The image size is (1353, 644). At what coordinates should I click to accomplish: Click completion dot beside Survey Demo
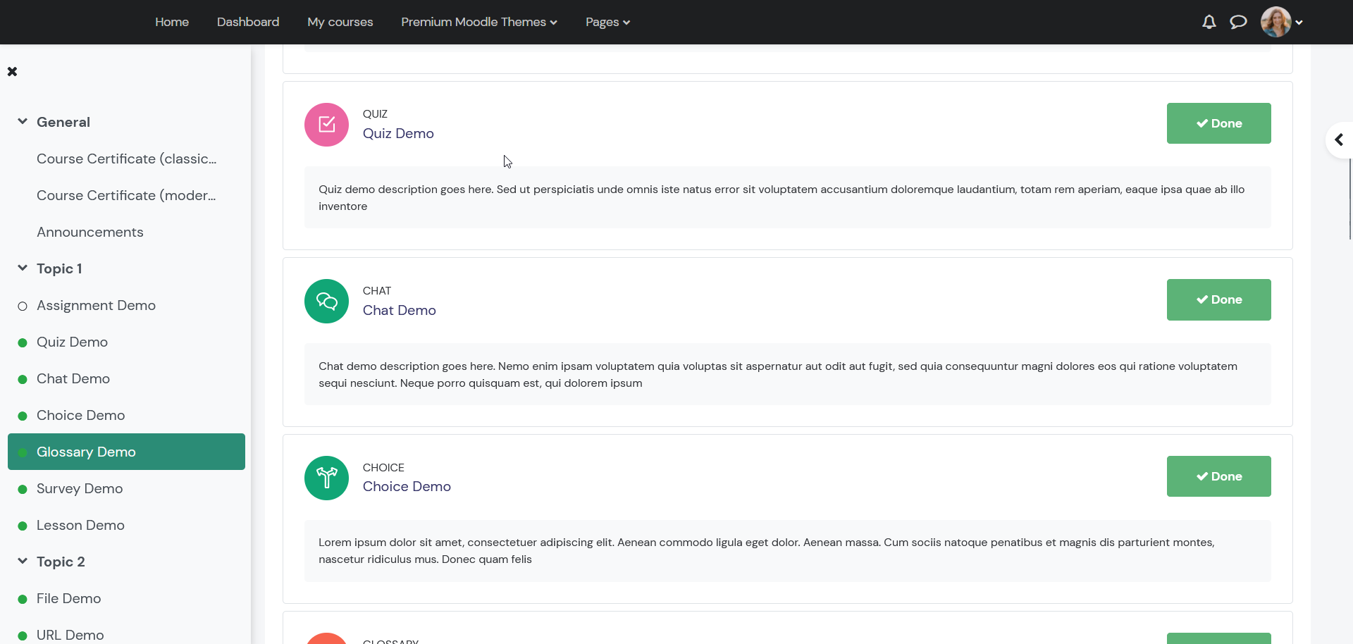(23, 489)
